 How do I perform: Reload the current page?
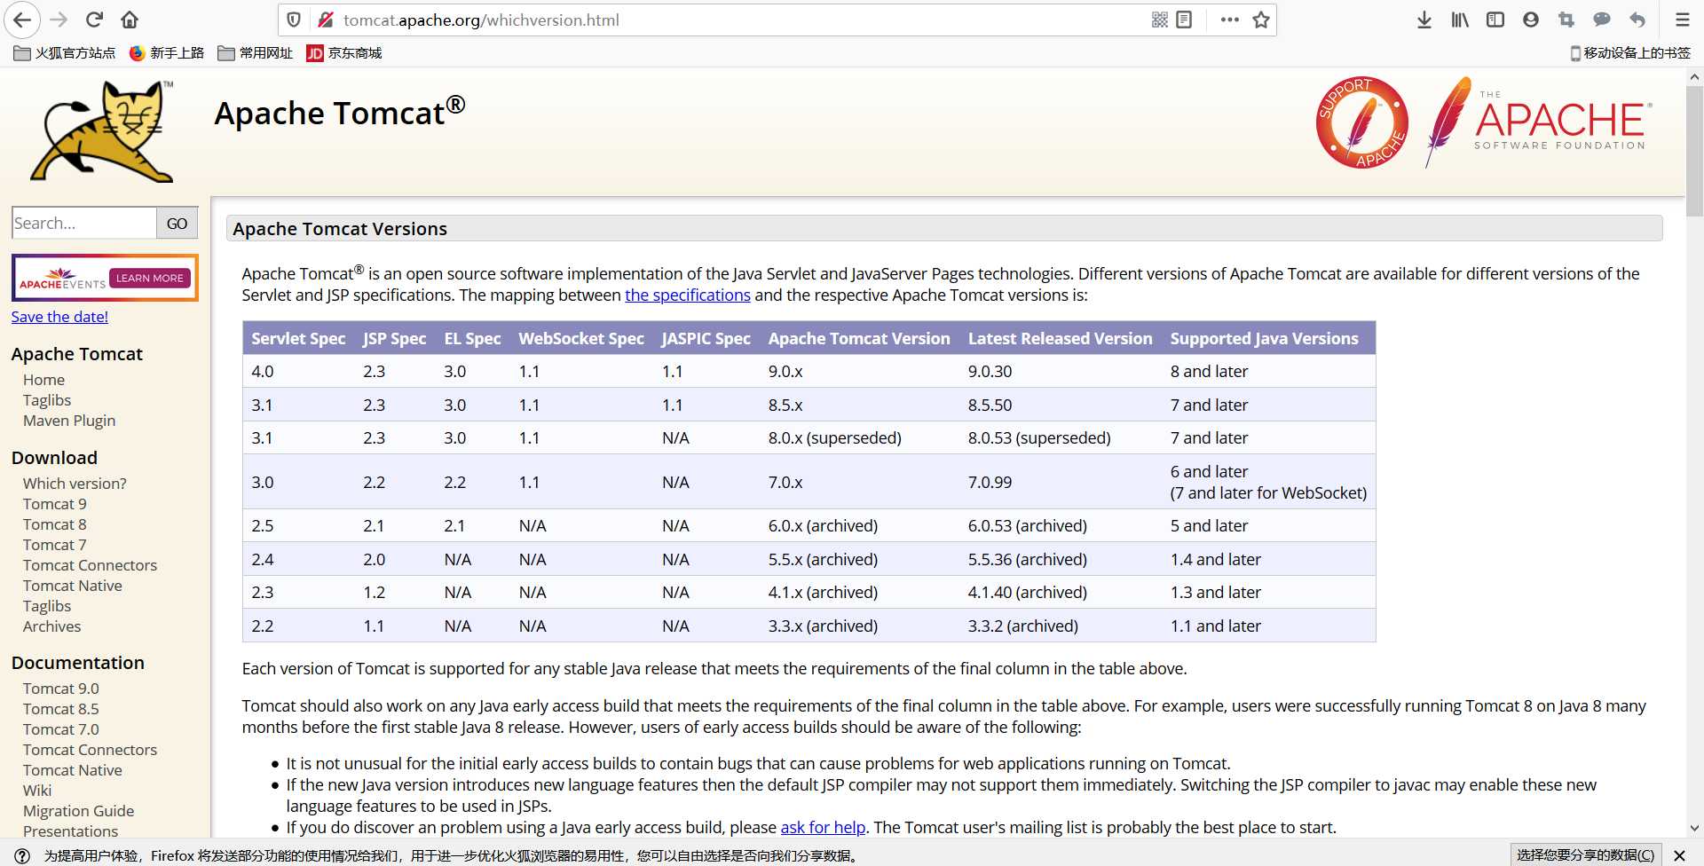[x=94, y=20]
